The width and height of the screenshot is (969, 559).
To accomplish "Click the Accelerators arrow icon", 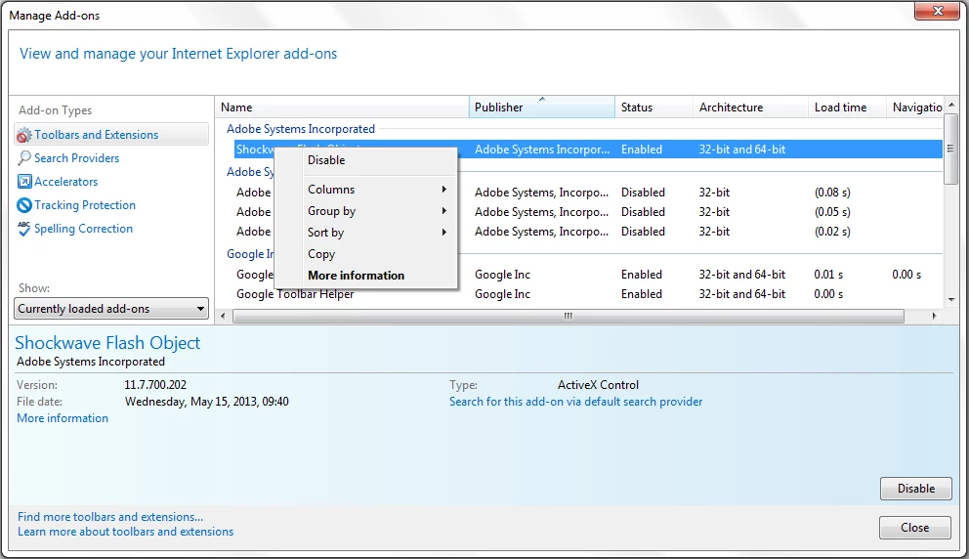I will coord(24,182).
